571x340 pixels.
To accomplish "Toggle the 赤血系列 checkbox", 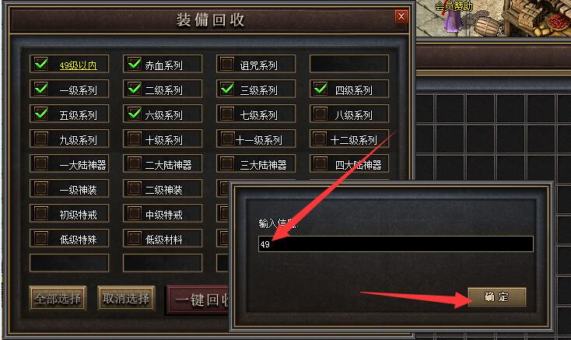I will (x=135, y=64).
